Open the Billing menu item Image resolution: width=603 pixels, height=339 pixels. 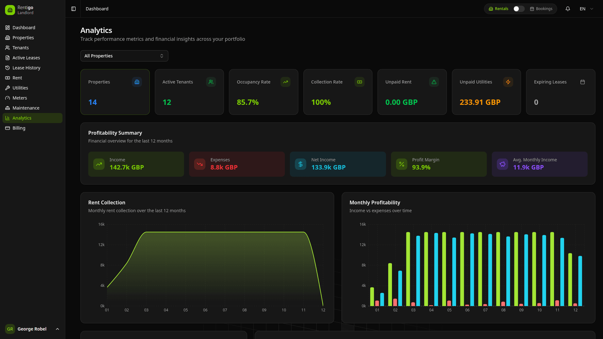[x=18, y=128]
